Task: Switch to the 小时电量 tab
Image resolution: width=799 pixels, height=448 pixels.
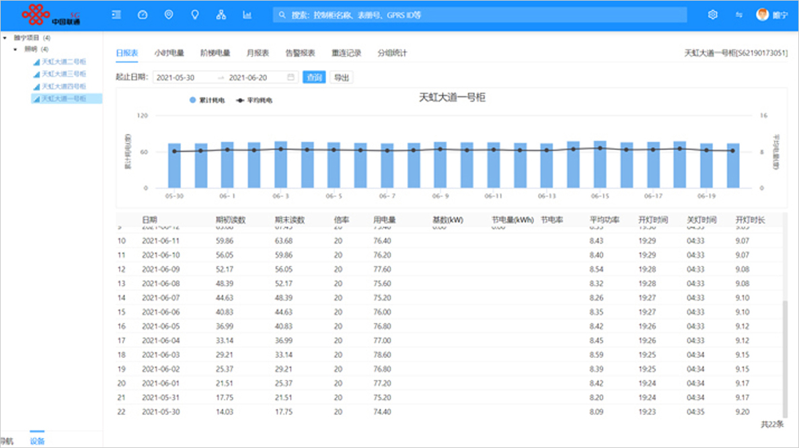Action: [x=169, y=52]
